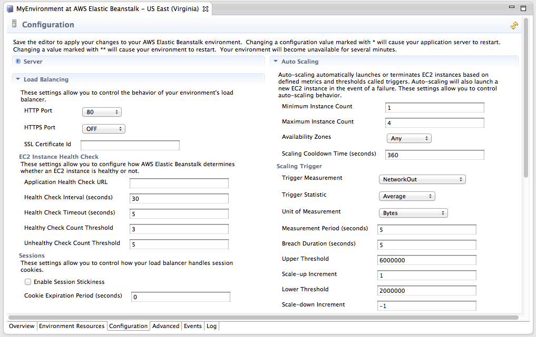Click the Measurement Period field
The image size is (536, 337).
426,230
